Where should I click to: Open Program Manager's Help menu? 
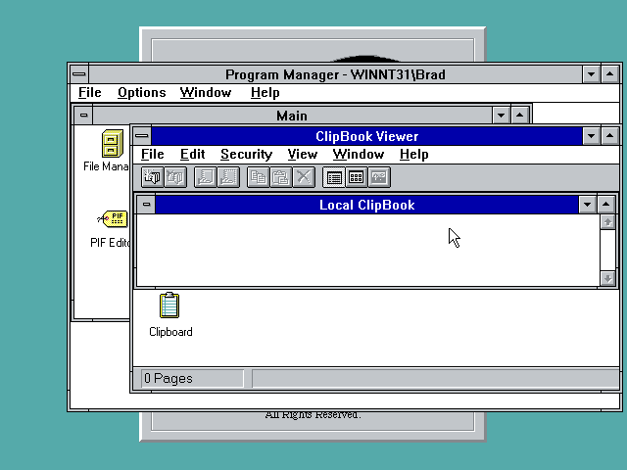pos(265,92)
